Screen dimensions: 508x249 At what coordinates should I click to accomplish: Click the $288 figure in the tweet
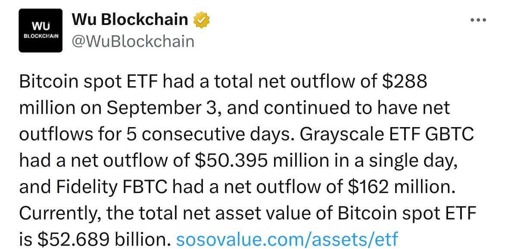click(x=405, y=81)
